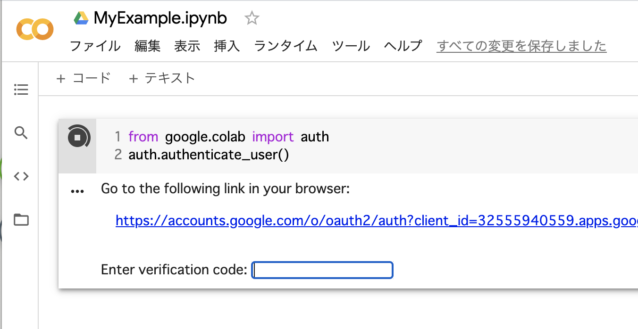Stop the running cell execution
The height and width of the screenshot is (329, 638).
tap(77, 137)
